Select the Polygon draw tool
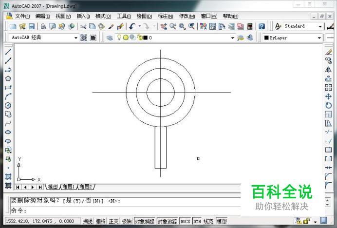 tap(8, 78)
